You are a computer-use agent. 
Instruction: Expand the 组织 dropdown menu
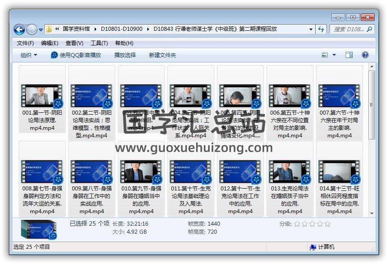tap(29, 55)
